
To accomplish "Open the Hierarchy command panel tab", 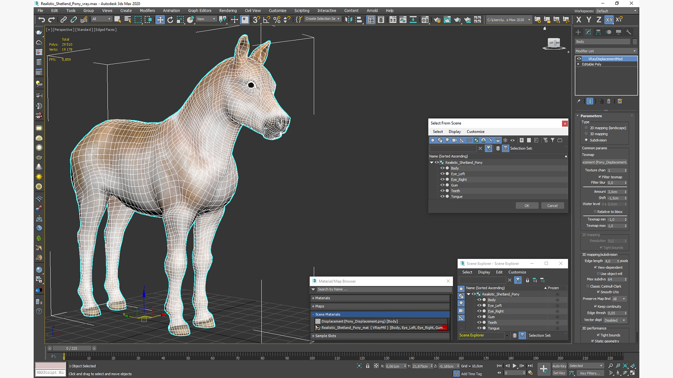I will point(598,32).
